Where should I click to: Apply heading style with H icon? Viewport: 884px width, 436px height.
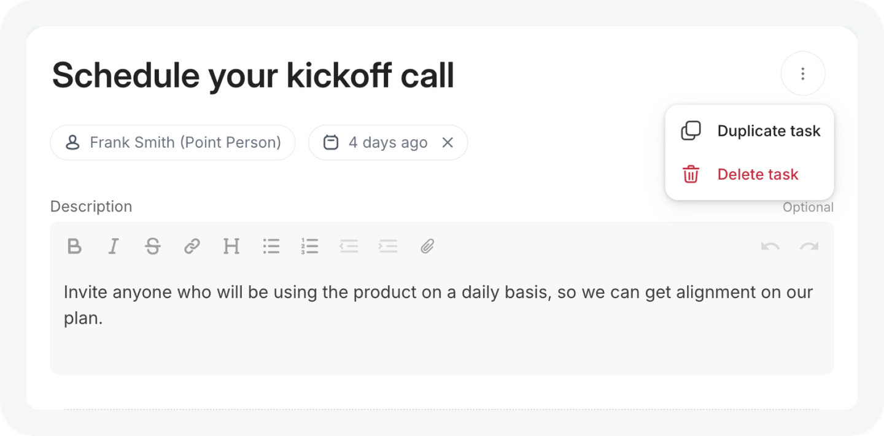231,247
